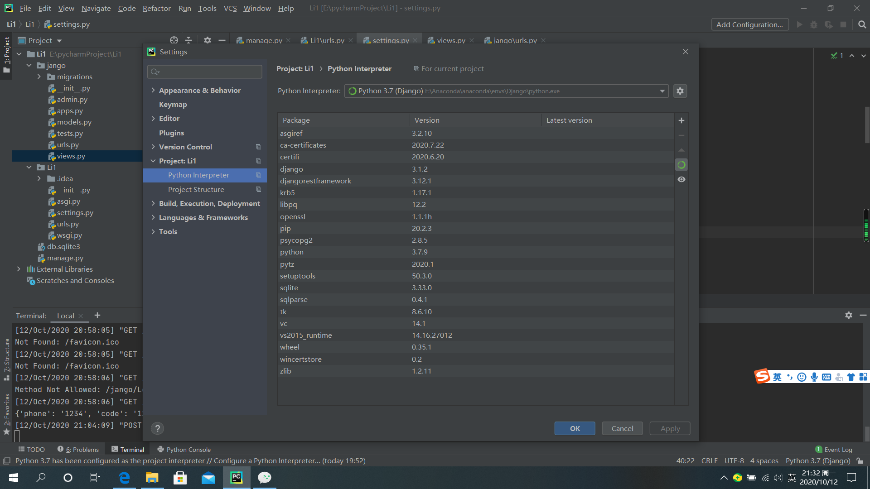Expand Languages & Frameworks section
The image size is (870, 489).
point(153,217)
